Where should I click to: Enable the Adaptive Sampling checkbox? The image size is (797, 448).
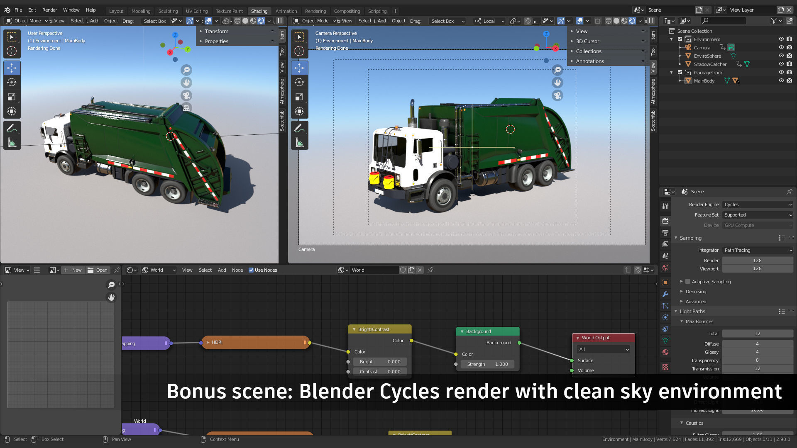pyautogui.click(x=688, y=281)
